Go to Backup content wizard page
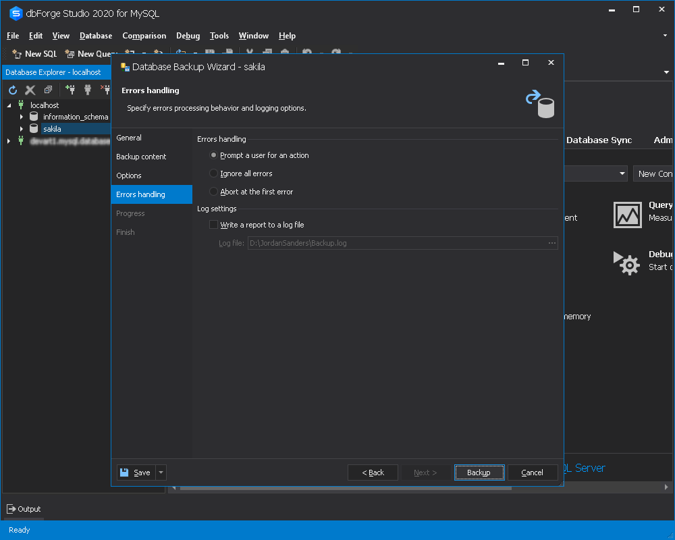Screen dimensions: 675x540 (x=151, y=157)
